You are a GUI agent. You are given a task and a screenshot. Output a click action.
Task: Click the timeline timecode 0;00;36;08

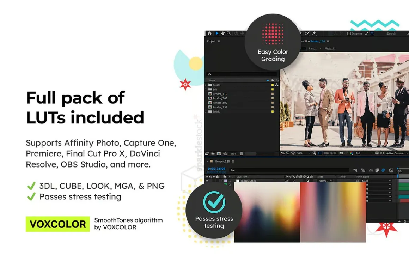(x=216, y=169)
